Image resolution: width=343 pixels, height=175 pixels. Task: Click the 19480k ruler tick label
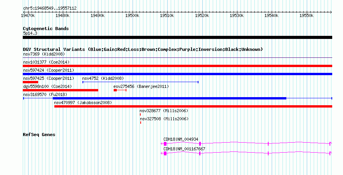(x=62, y=15)
